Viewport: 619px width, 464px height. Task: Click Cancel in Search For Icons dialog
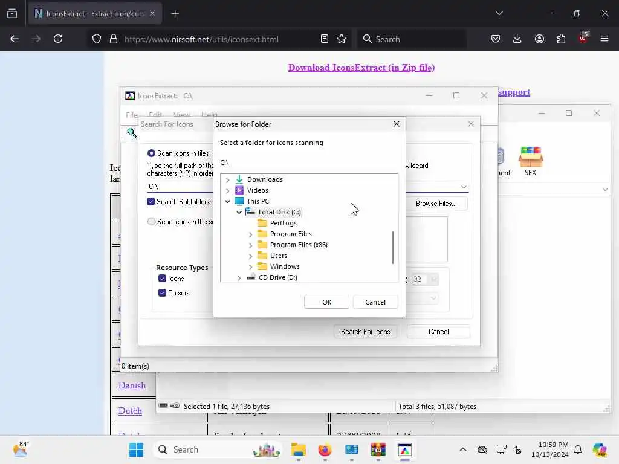[439, 332]
